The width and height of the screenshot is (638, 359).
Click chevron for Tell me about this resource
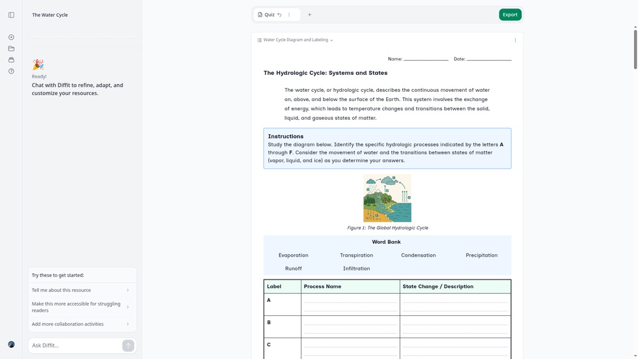128,290
